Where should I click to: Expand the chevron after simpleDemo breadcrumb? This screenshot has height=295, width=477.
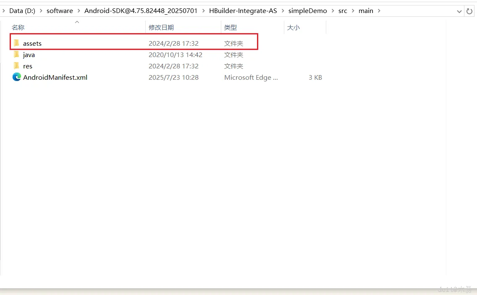[x=333, y=11]
